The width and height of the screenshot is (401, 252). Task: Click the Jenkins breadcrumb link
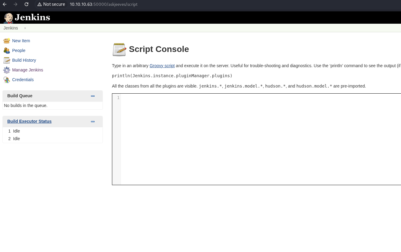pyautogui.click(x=11, y=28)
